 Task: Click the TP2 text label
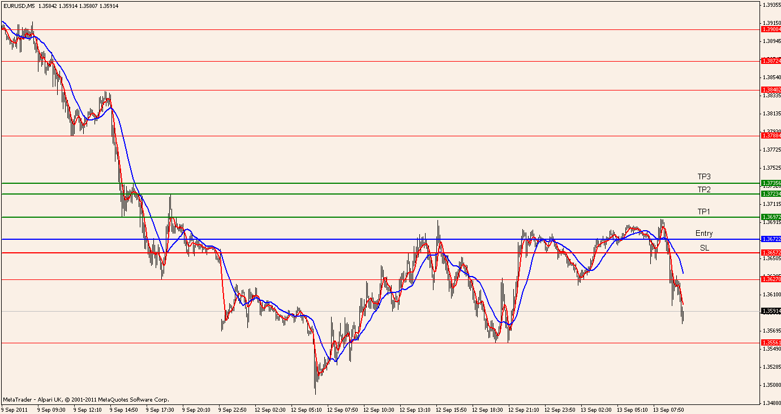pos(703,189)
